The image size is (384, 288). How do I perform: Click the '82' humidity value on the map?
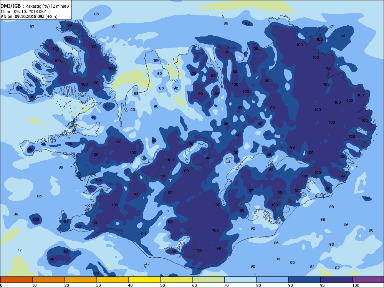click(338, 268)
